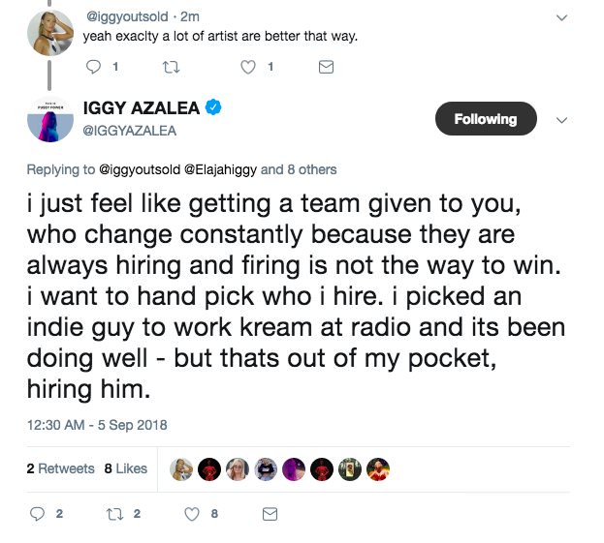Open the iggyoutsold tweet options chevron
Image resolution: width=604 pixels, height=543 pixels.
(562, 16)
